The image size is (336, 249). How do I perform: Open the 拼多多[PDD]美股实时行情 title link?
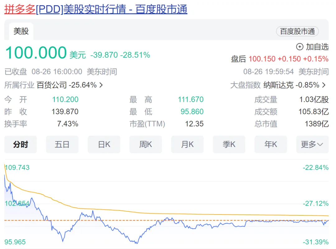click(96, 9)
